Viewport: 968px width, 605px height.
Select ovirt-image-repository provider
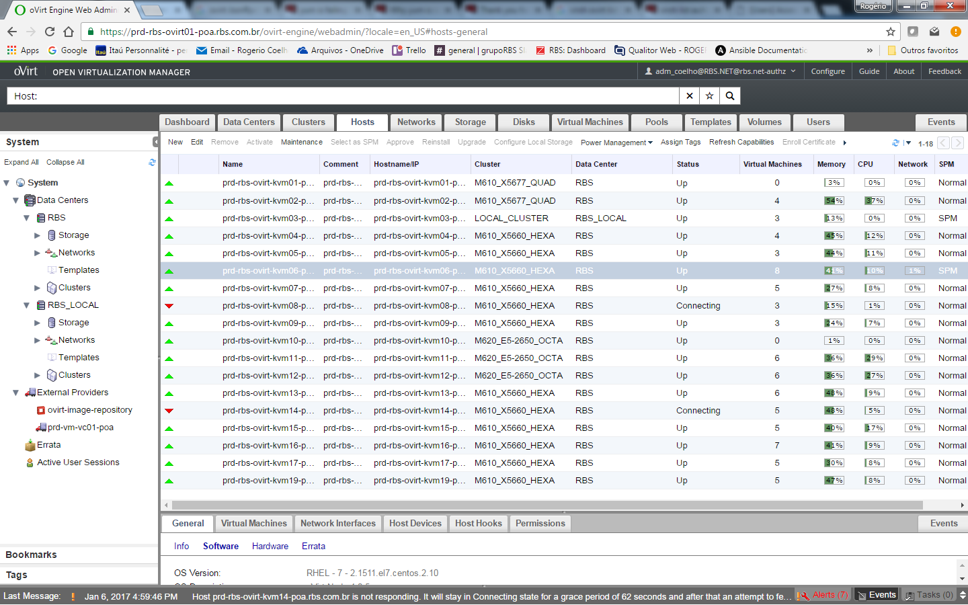pyautogui.click(x=89, y=410)
